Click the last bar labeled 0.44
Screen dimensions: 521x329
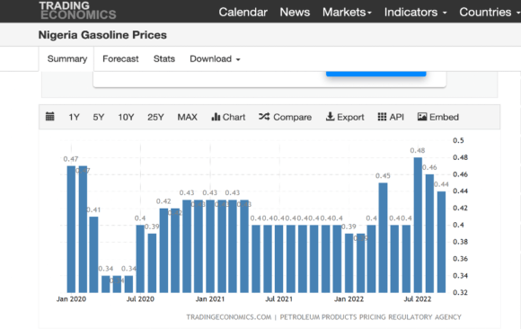(x=441, y=242)
